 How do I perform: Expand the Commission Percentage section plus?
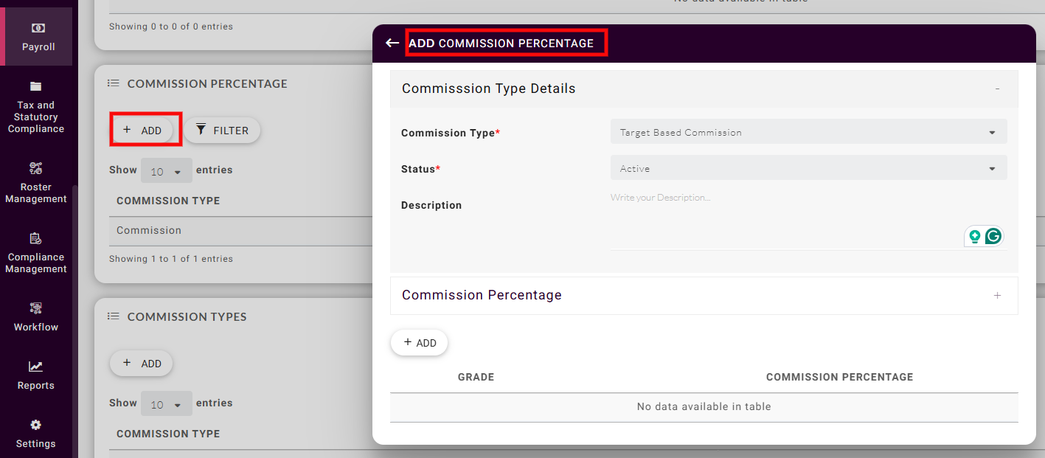997,296
